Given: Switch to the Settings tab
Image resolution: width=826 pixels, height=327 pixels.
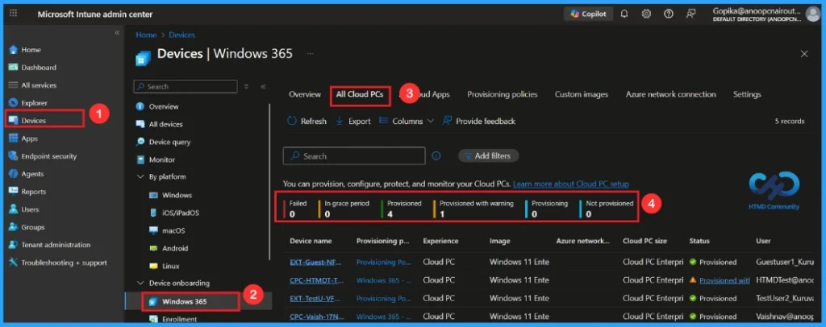Looking at the screenshot, I should [x=747, y=94].
